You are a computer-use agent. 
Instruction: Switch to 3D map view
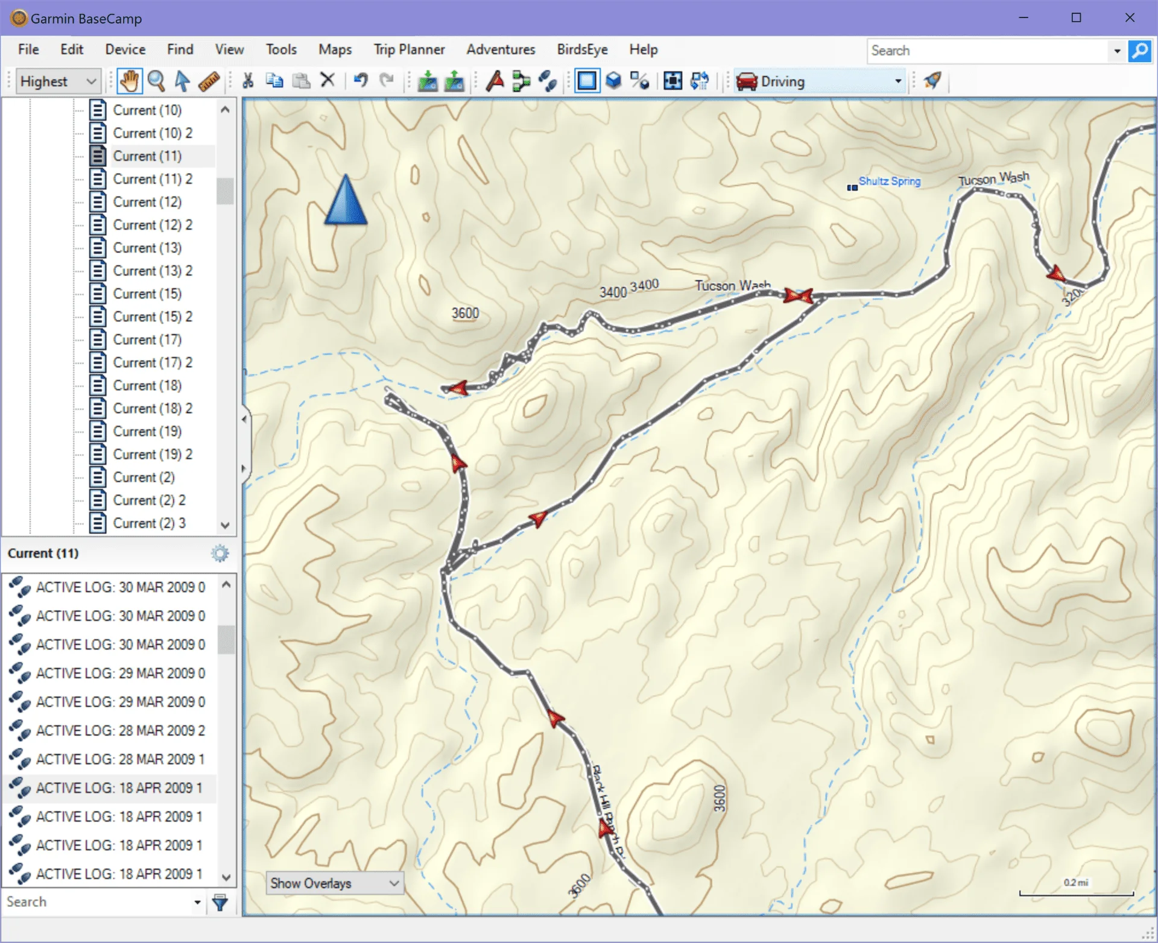[x=613, y=81]
